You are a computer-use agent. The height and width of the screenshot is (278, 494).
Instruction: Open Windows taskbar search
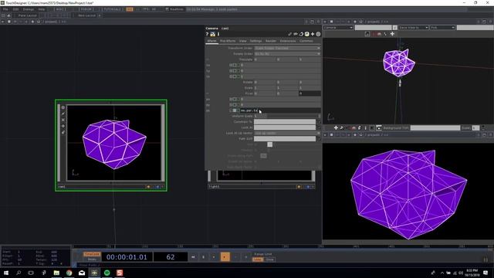(19, 273)
